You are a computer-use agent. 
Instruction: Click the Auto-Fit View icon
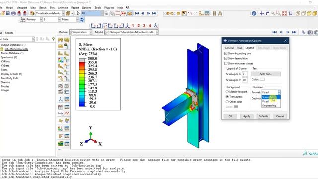(284, 13)
